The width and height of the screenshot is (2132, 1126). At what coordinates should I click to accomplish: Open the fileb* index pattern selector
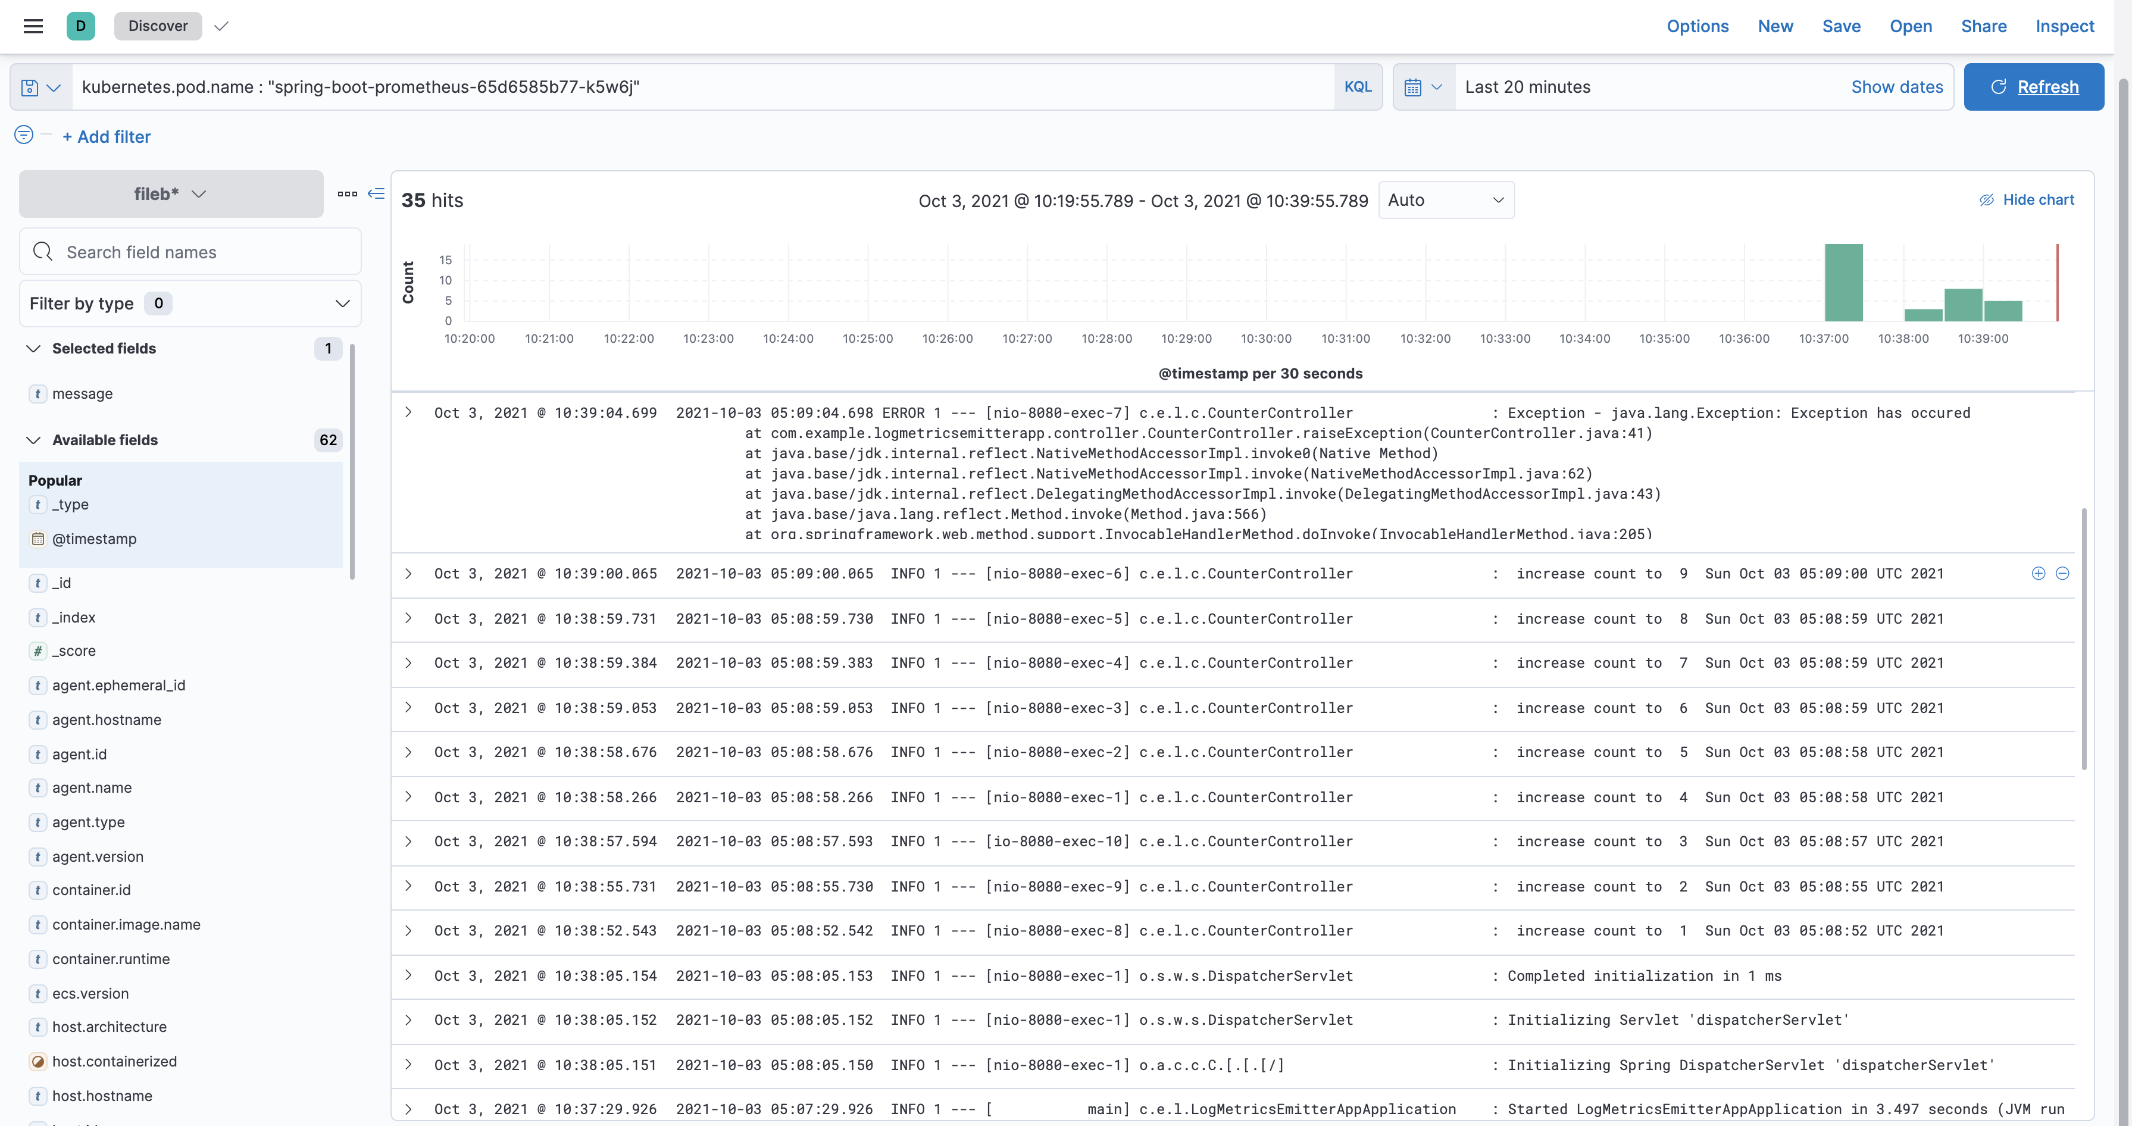pyautogui.click(x=171, y=193)
